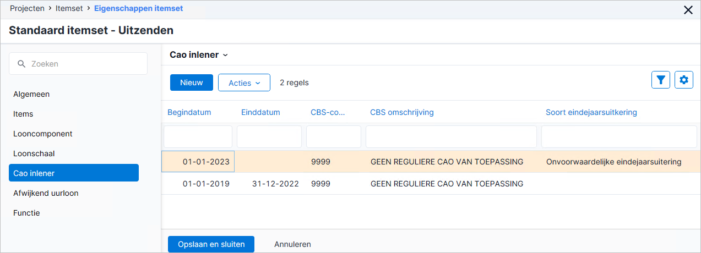Open the Functie section
Viewport: 701px width, 253px height.
pos(26,213)
